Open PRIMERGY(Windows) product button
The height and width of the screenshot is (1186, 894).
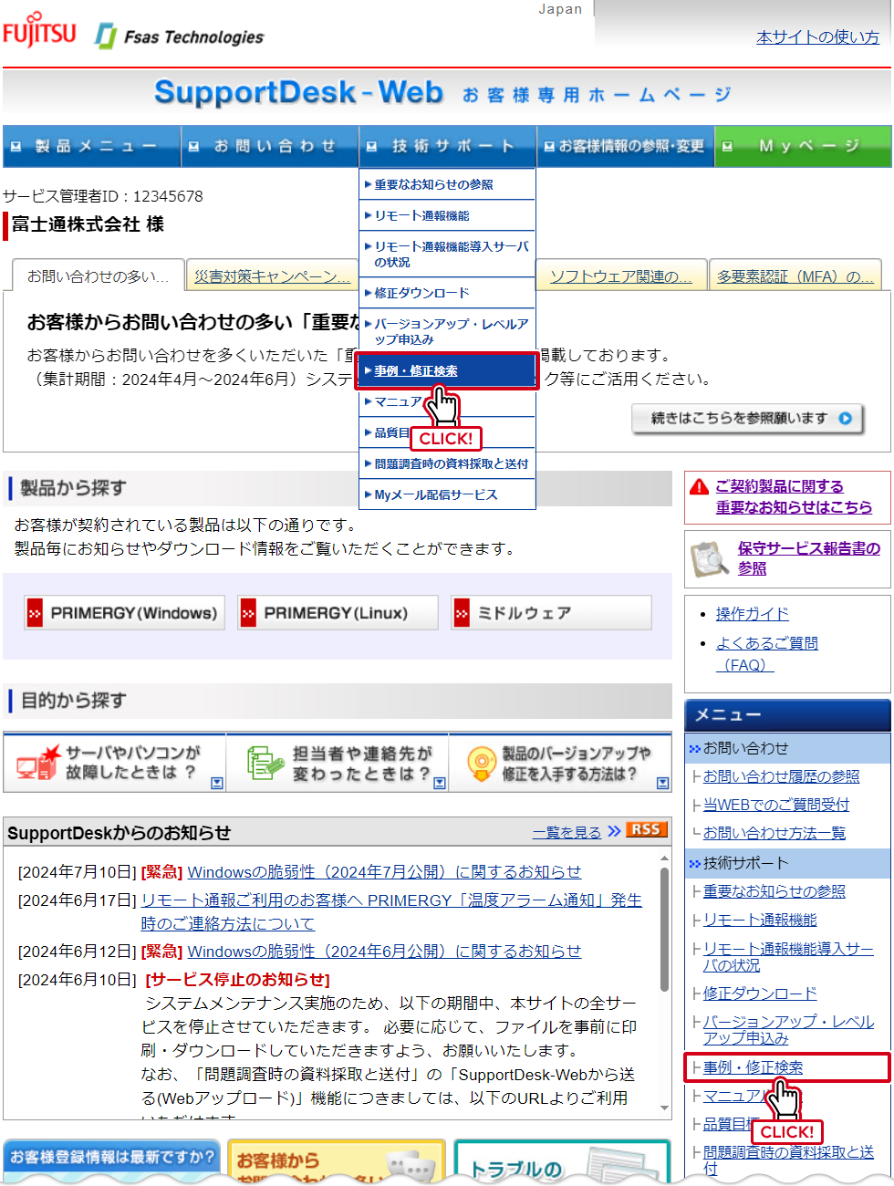coord(124,613)
